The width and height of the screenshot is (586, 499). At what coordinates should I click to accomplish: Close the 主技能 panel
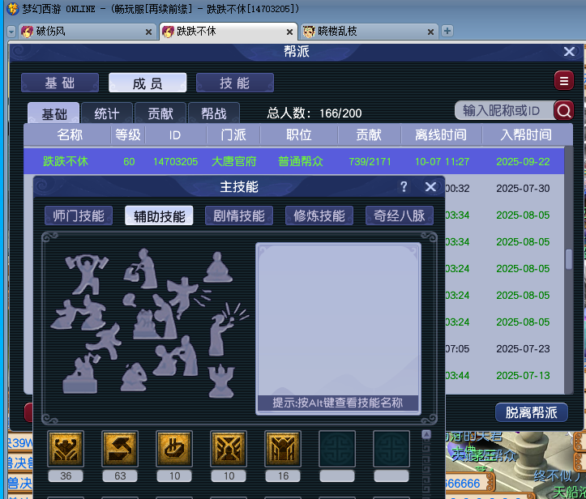coord(430,186)
